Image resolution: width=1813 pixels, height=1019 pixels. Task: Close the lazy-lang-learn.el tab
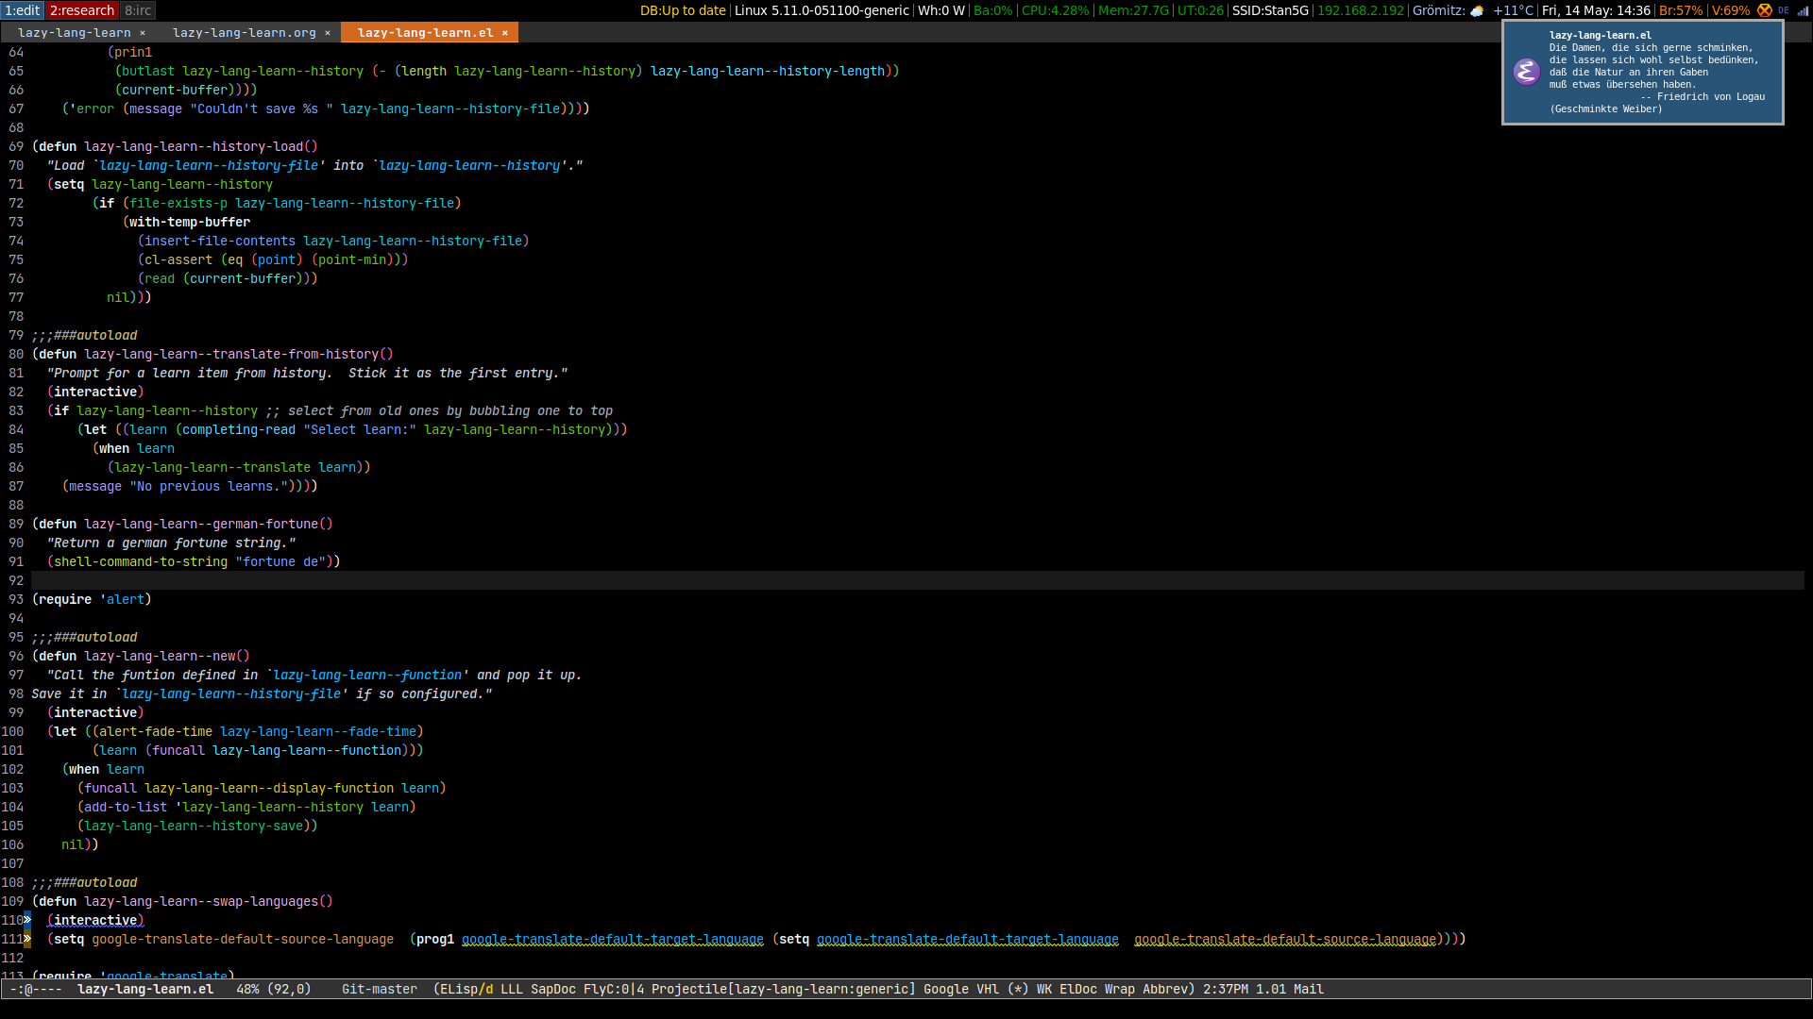(505, 33)
